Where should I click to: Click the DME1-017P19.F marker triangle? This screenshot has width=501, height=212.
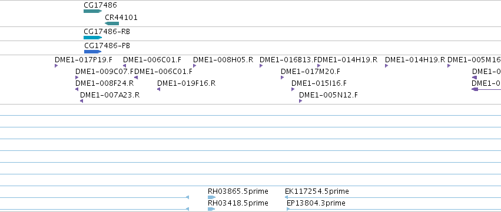tap(57, 66)
